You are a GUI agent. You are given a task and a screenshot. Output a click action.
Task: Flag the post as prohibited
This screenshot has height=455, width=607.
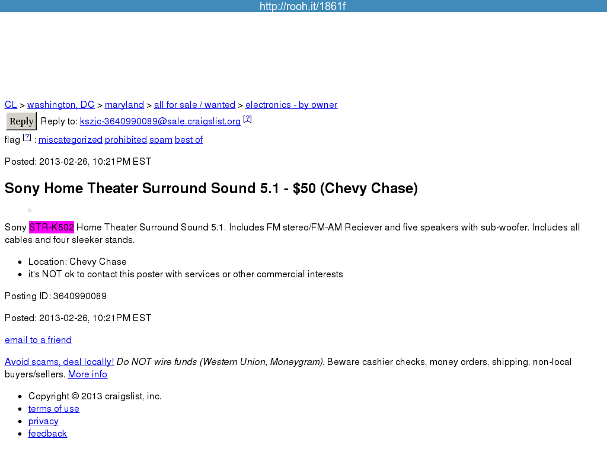click(126, 140)
